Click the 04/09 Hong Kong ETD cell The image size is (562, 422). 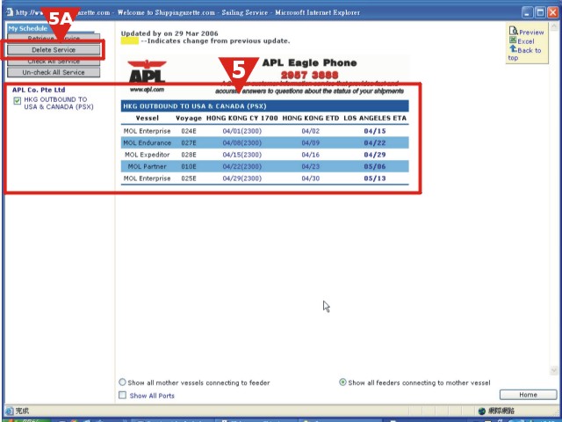pos(310,142)
